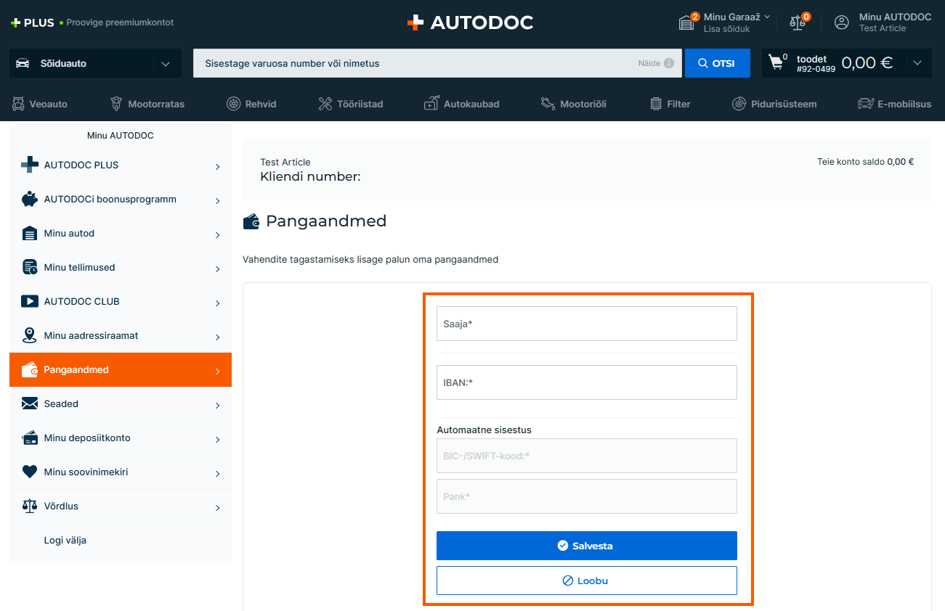This screenshot has height=611, width=945.
Task: Focus the IBAN input field
Action: click(x=586, y=382)
